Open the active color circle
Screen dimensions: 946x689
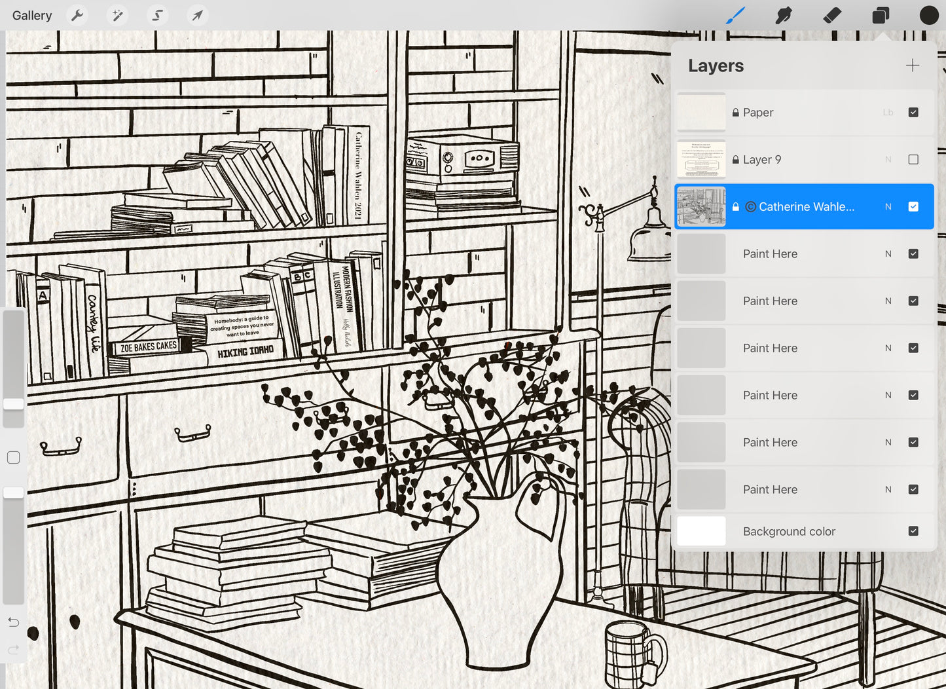(928, 15)
